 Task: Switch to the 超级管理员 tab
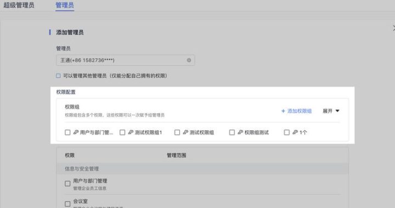(19, 5)
